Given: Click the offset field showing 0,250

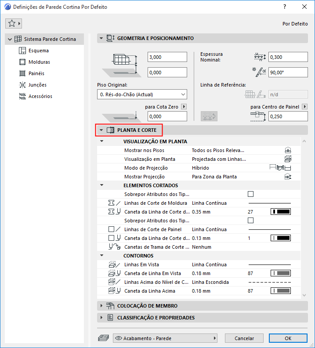Looking at the screenshot, I should pos(288,116).
